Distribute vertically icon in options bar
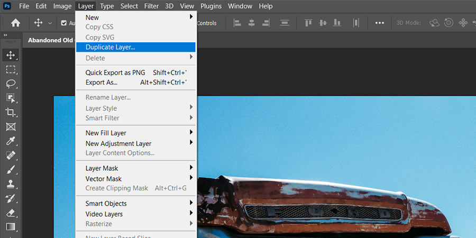This screenshot has width=476, height=238. tap(285, 23)
